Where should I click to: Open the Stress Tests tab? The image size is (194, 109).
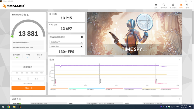pyautogui.click(x=173, y=6)
